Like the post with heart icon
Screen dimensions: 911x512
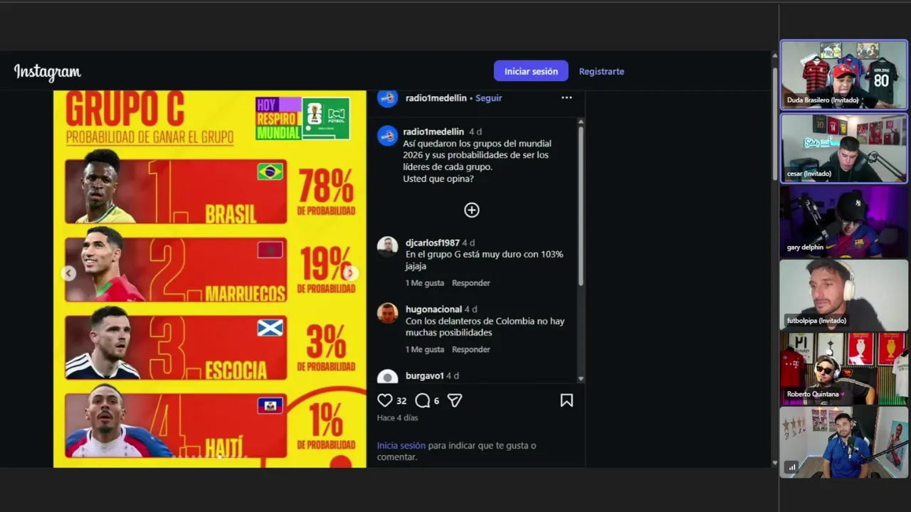(385, 400)
